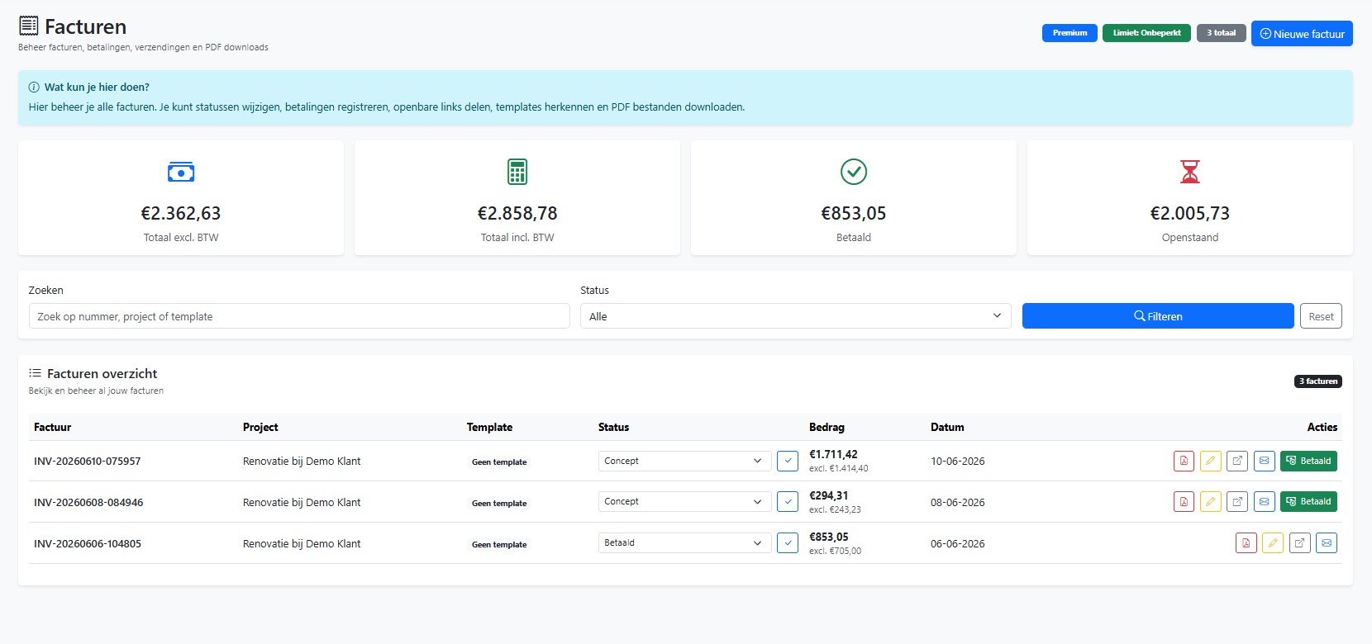This screenshot has height=644, width=1372.
Task: Open the Status filter dropdown showing Alle
Action: (796, 316)
